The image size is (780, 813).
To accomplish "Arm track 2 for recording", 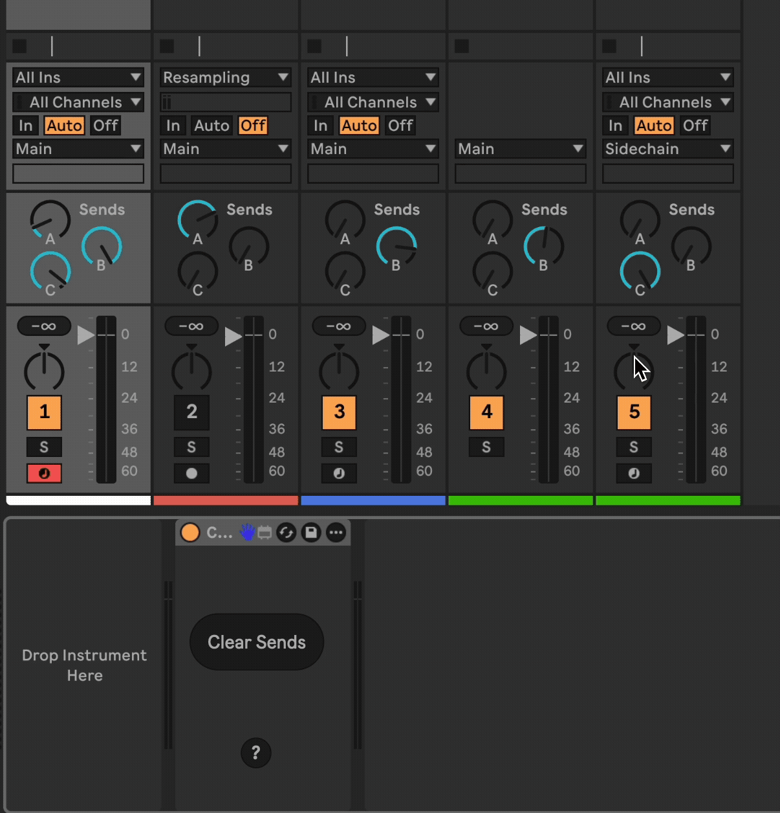I will [191, 473].
